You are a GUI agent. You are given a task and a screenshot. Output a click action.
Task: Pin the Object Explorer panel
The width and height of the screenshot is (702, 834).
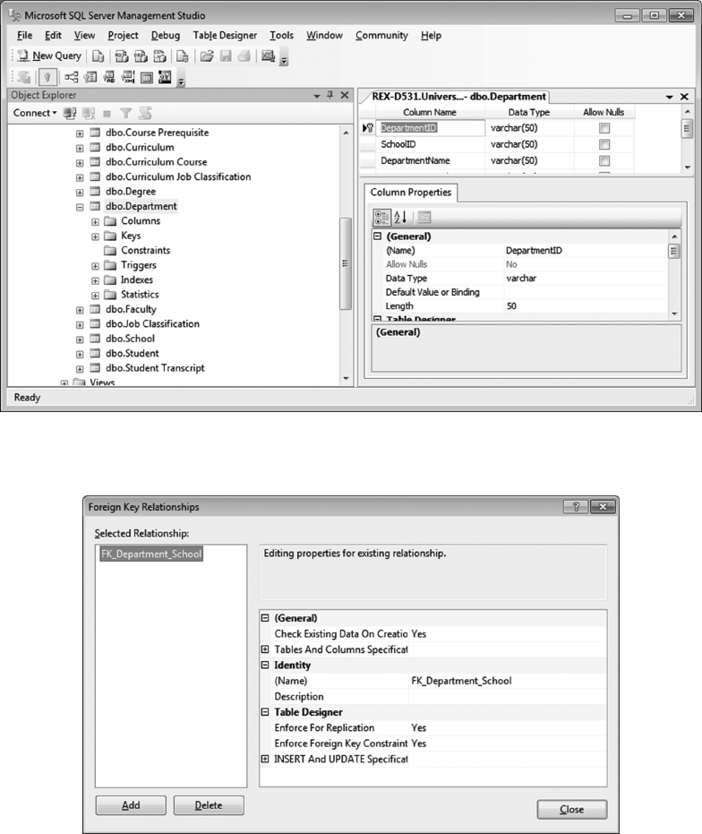(x=330, y=95)
